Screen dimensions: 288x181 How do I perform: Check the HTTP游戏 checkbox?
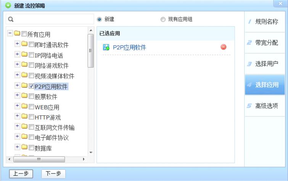coord(31,117)
